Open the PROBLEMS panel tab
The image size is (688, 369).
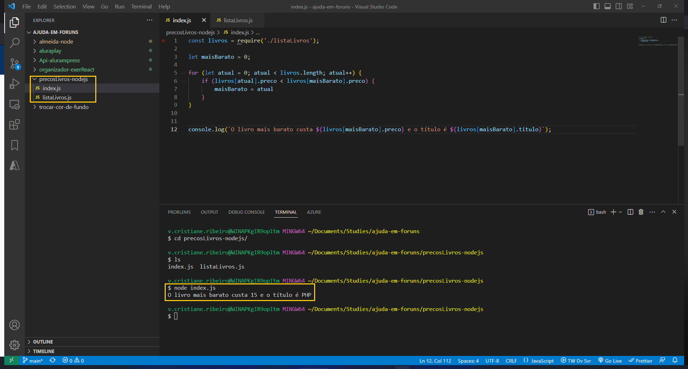tap(179, 212)
